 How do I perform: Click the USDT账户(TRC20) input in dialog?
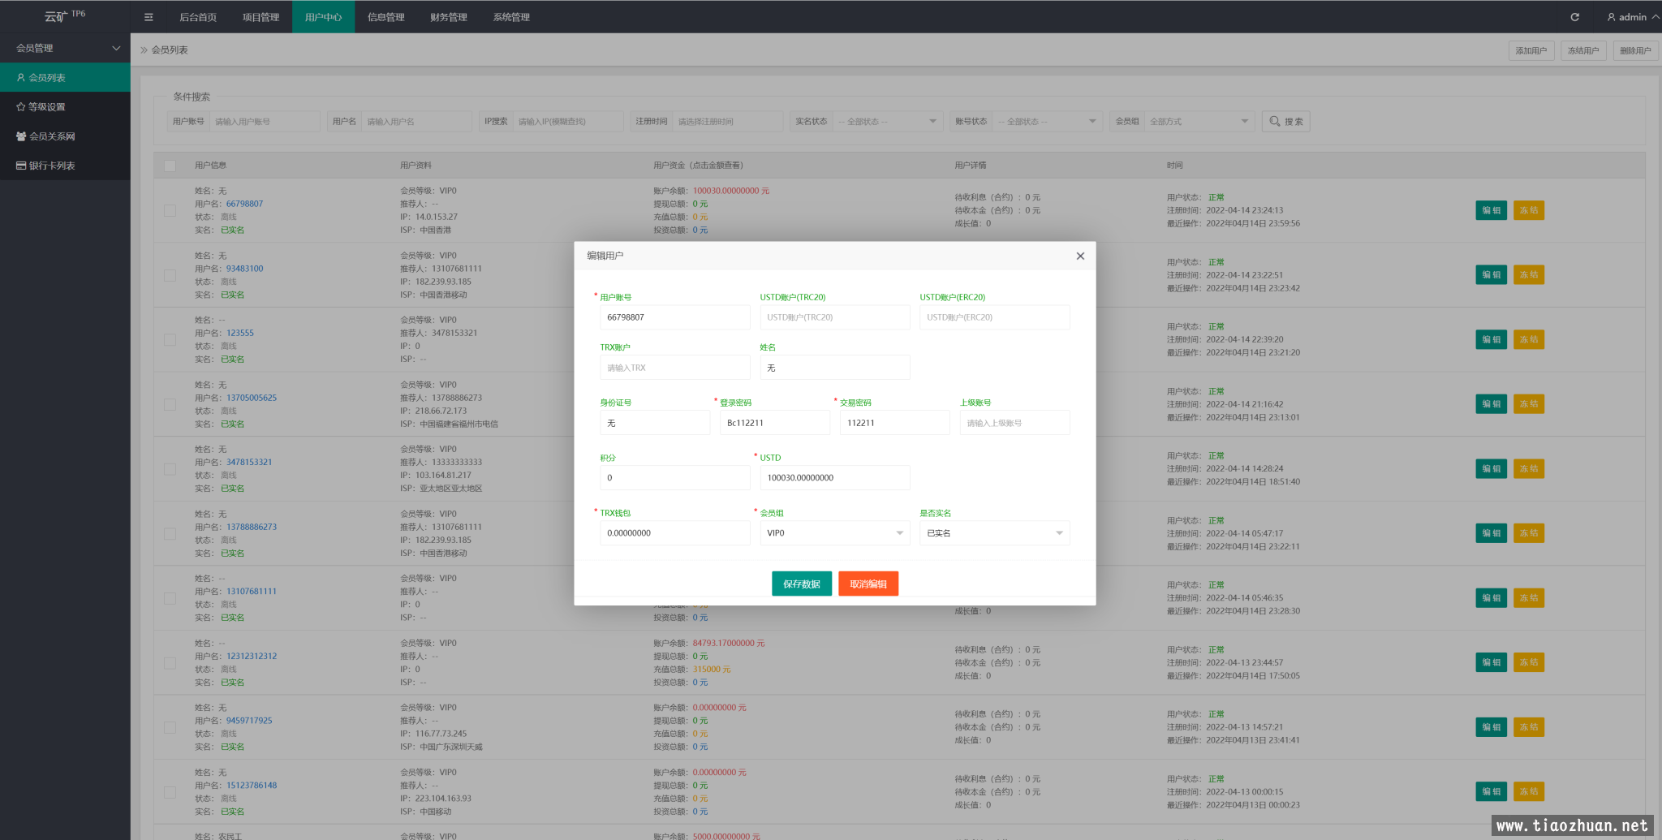pos(835,317)
